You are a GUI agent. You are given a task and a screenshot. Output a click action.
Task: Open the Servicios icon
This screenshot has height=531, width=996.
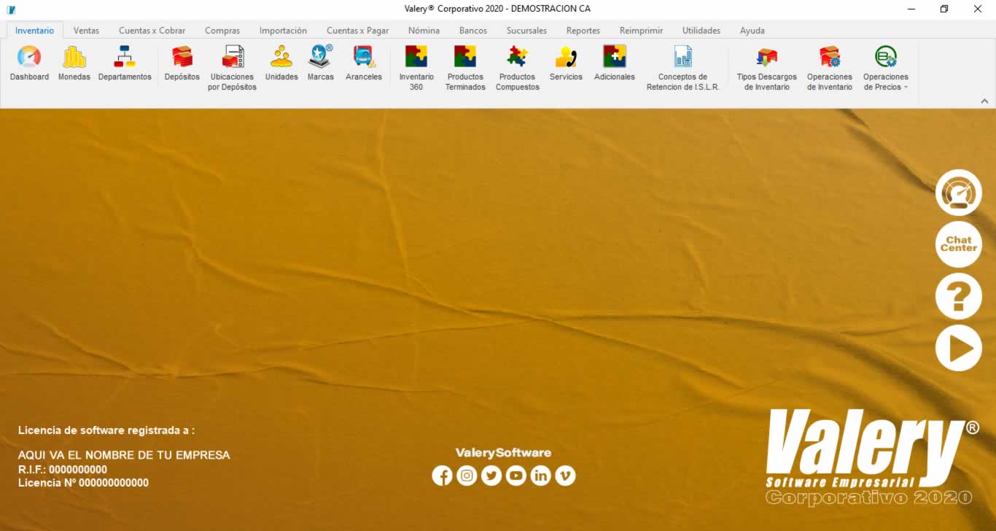(566, 63)
